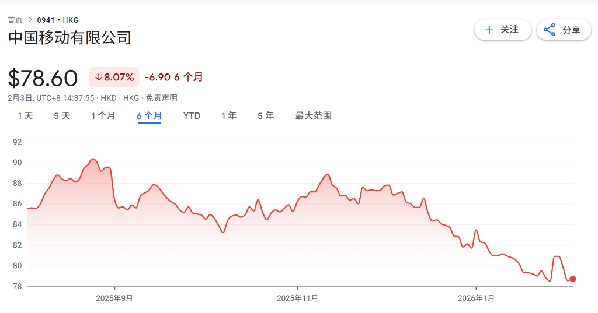The image size is (598, 313).
Task: Click the red endpoint dot on chart
Action: tap(573, 279)
